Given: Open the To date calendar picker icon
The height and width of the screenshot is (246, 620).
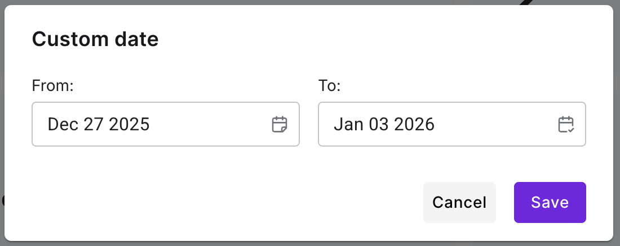Looking at the screenshot, I should coord(566,124).
